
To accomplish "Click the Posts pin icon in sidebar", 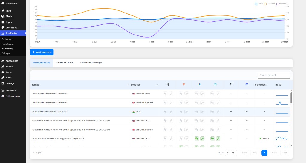I will click(3, 11).
